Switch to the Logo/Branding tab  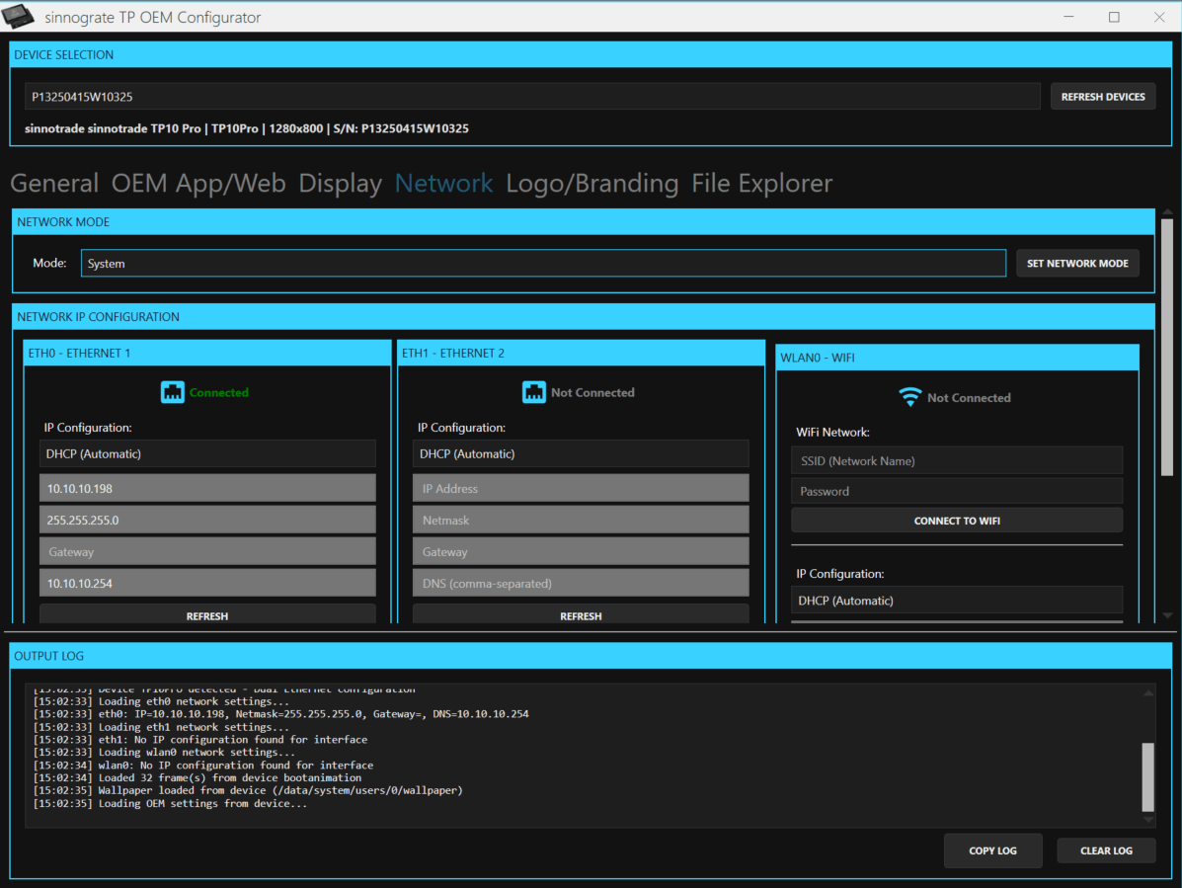(592, 184)
